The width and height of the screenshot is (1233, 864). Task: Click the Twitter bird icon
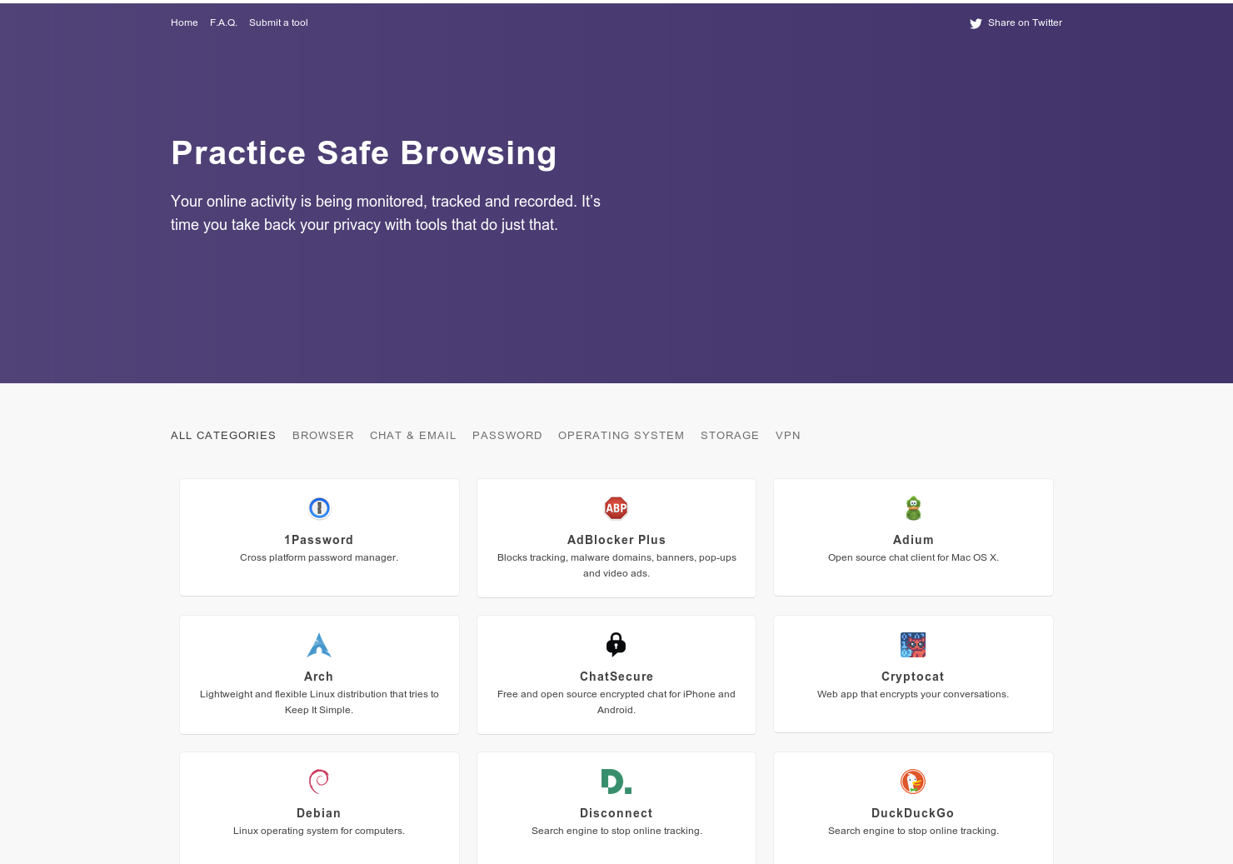point(975,23)
